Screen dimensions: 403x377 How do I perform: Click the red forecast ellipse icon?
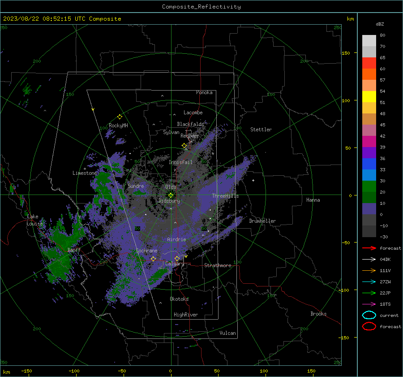click(369, 326)
